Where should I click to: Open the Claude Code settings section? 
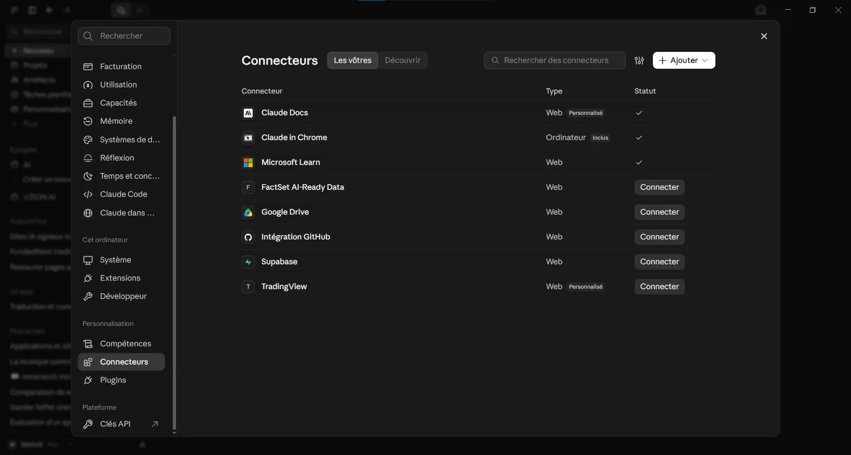coord(121,194)
